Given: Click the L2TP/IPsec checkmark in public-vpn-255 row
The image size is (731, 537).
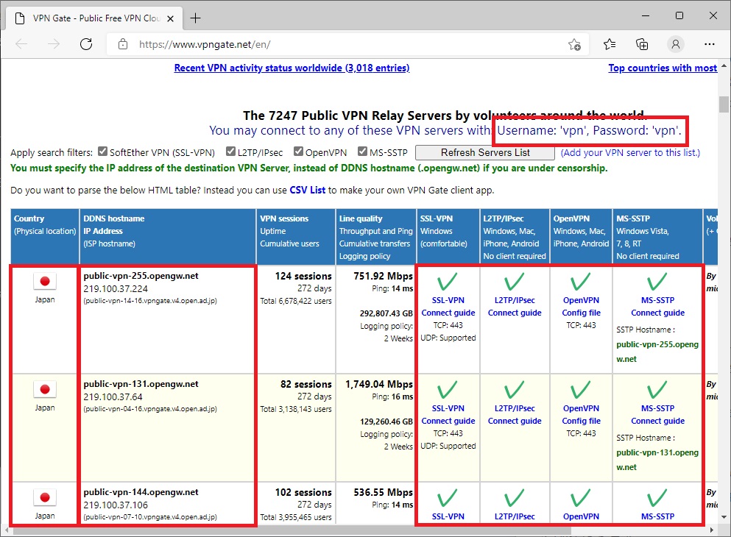Looking at the screenshot, I should 515,282.
